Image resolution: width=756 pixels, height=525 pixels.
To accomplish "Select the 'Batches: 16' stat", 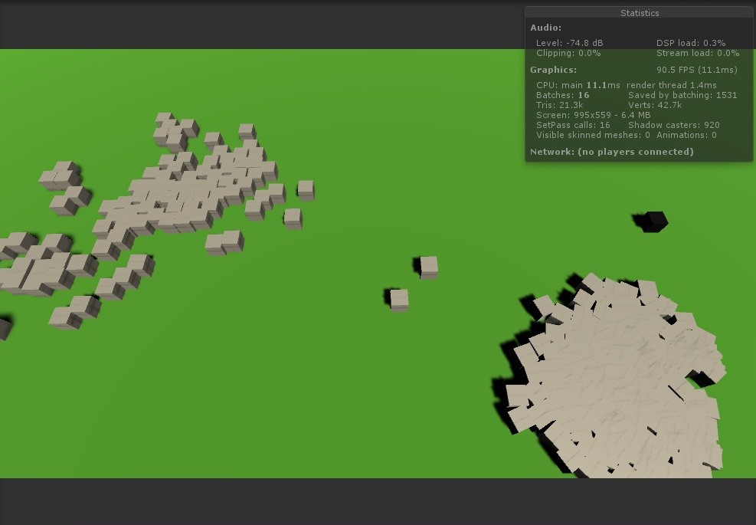I will point(563,95).
